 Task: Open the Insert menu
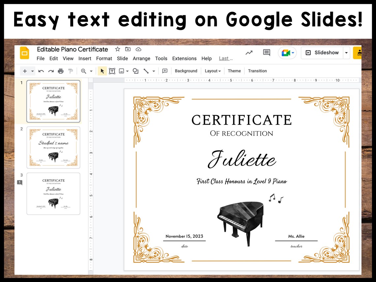pyautogui.click(x=85, y=58)
